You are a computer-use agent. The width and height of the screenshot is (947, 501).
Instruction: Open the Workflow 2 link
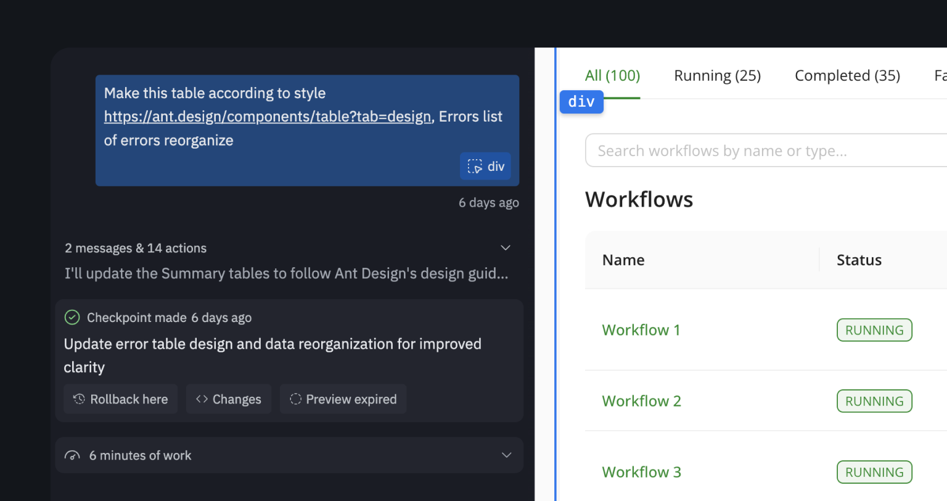point(641,400)
